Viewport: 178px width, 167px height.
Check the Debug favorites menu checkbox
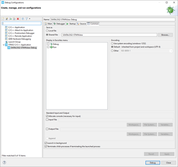[48, 44]
